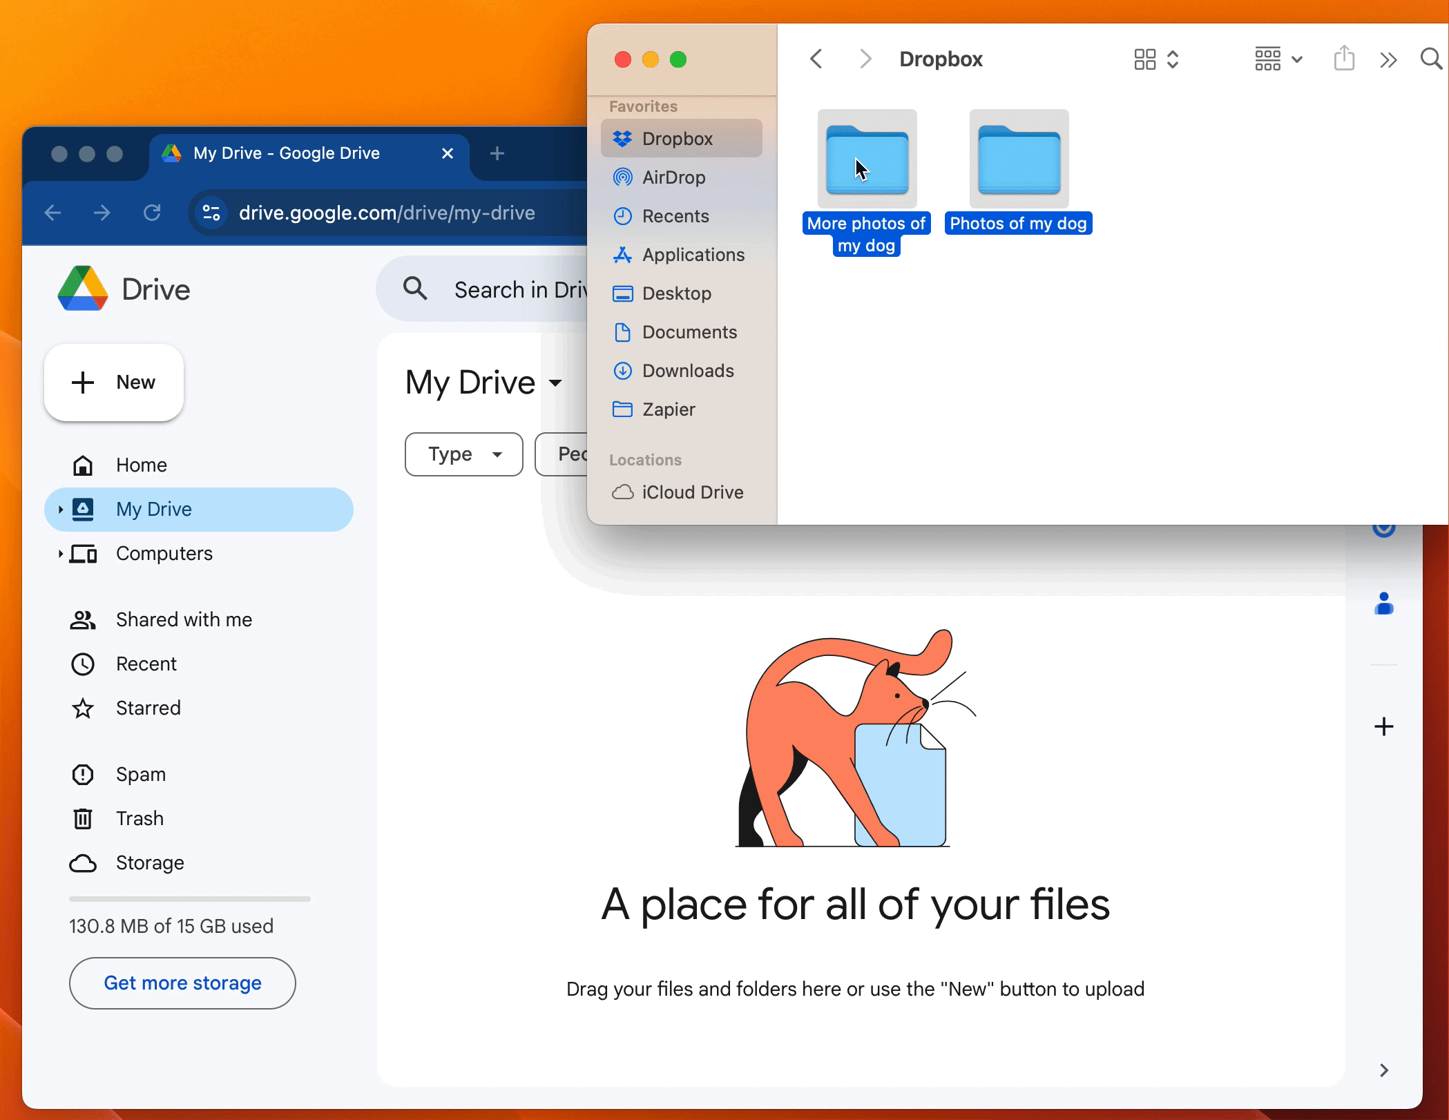Expand the My Drive tree arrow
The height and width of the screenshot is (1120, 1449).
click(60, 510)
